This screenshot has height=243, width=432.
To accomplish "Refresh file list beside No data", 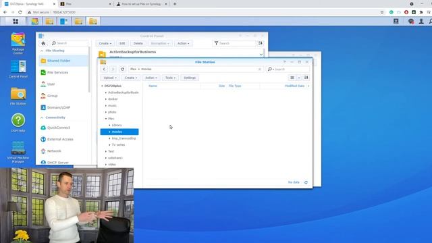I will [x=306, y=182].
